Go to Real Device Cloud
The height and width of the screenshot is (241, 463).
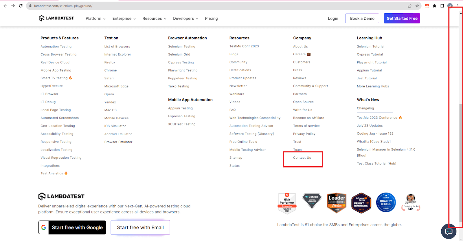[55, 62]
